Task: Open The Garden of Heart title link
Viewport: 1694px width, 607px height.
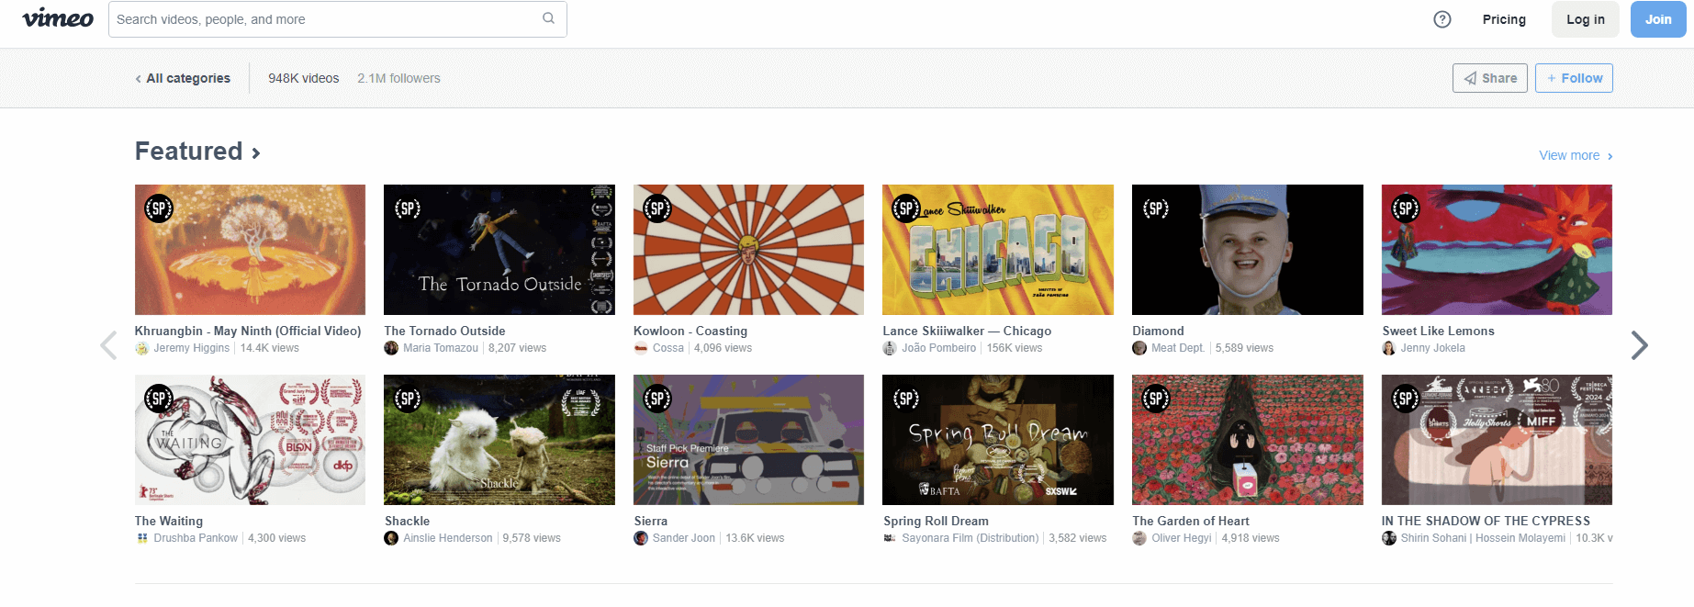Action: pos(1191,521)
